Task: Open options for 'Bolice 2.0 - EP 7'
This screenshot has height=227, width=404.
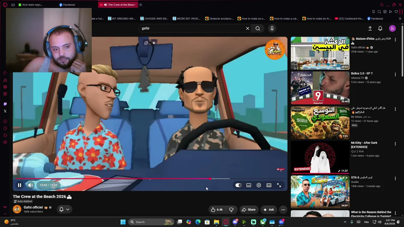Action: coord(395,74)
